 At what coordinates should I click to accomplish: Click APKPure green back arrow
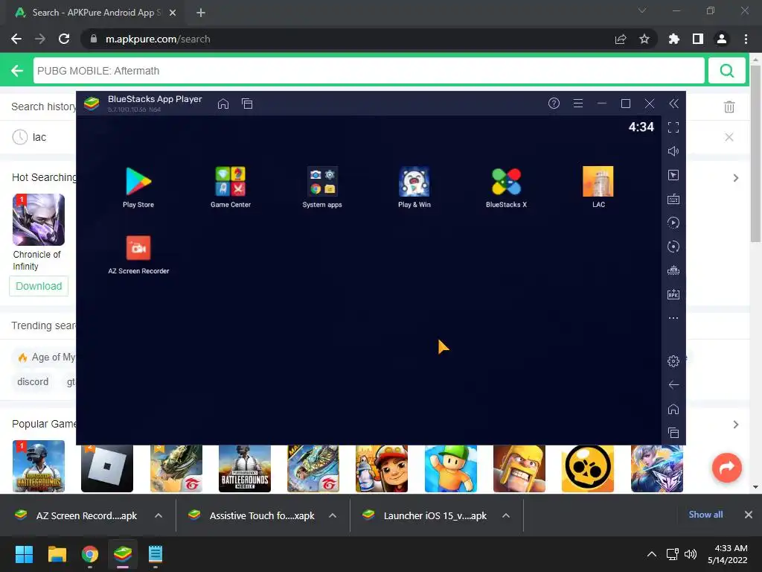(17, 71)
